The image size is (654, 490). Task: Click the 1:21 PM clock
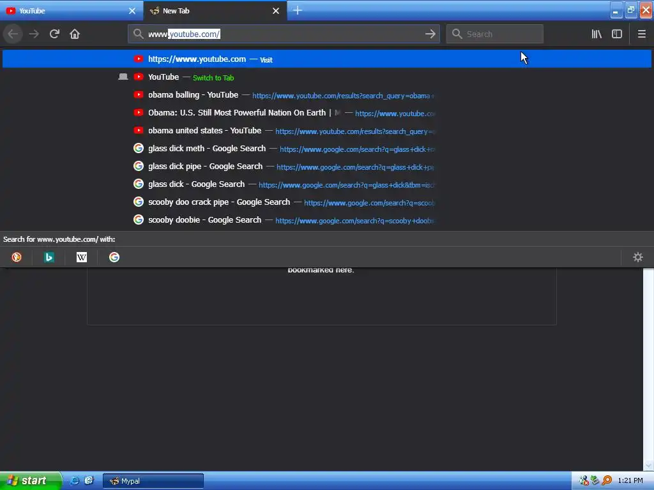(x=630, y=481)
